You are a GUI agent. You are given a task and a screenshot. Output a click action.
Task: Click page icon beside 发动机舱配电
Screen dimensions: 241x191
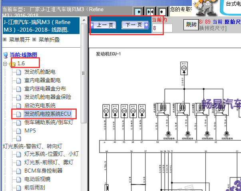coord(19,72)
